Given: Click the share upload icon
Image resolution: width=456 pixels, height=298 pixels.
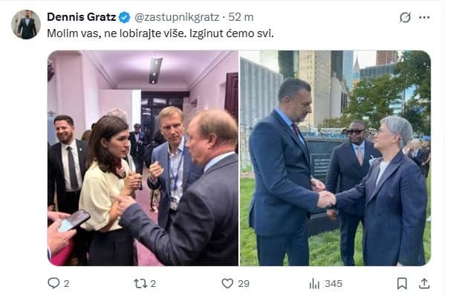Looking at the screenshot, I should (424, 283).
